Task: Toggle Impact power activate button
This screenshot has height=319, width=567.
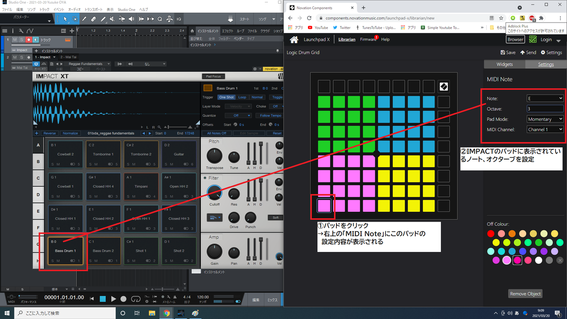Action: point(36,64)
